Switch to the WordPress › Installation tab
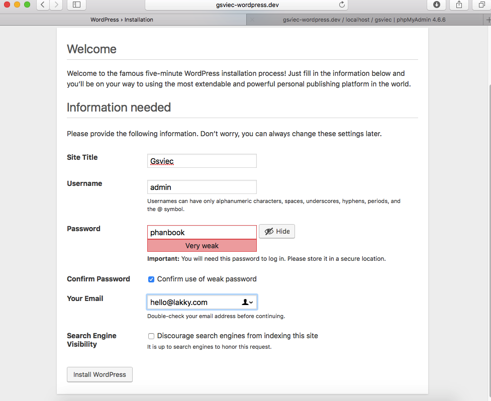Image resolution: width=491 pixels, height=401 pixels. point(122,20)
